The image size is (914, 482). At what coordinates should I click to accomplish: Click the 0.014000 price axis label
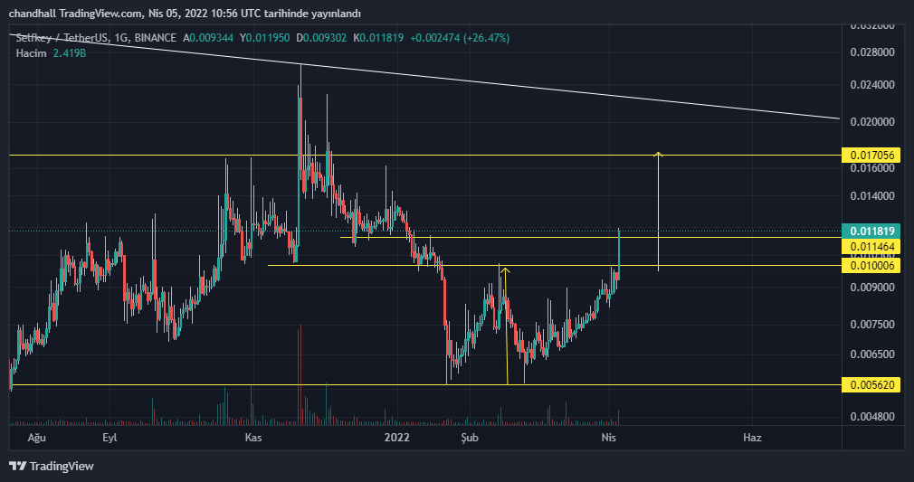(872, 196)
